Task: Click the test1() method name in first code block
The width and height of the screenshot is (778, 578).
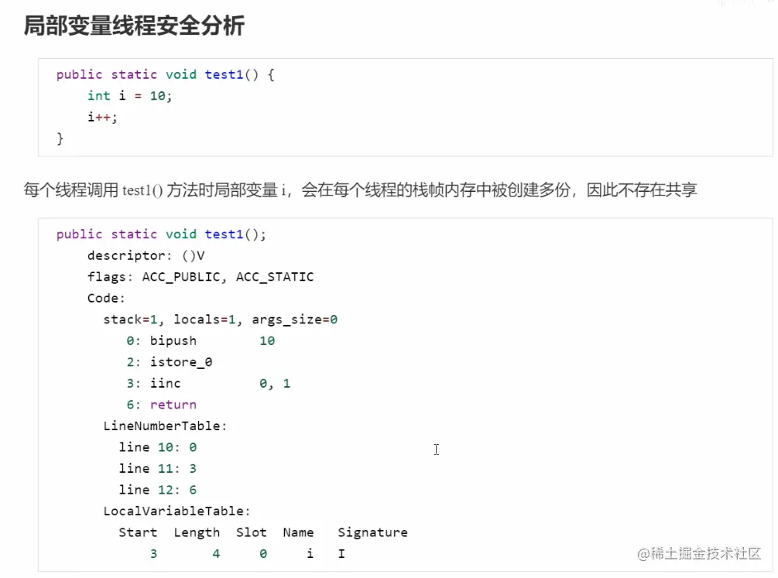Action: [x=224, y=74]
